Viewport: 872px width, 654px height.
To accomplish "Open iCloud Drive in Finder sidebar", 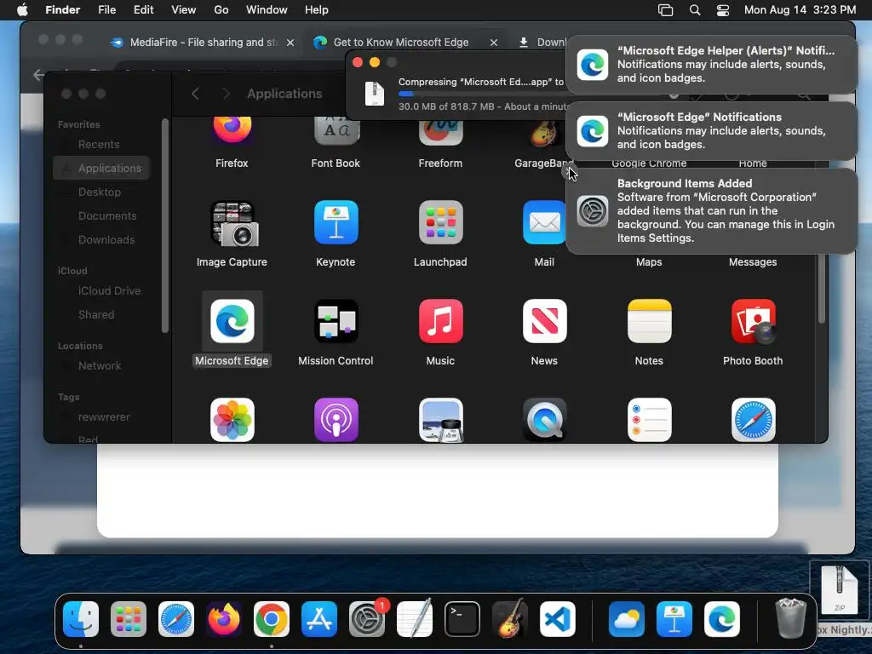I will click(109, 291).
